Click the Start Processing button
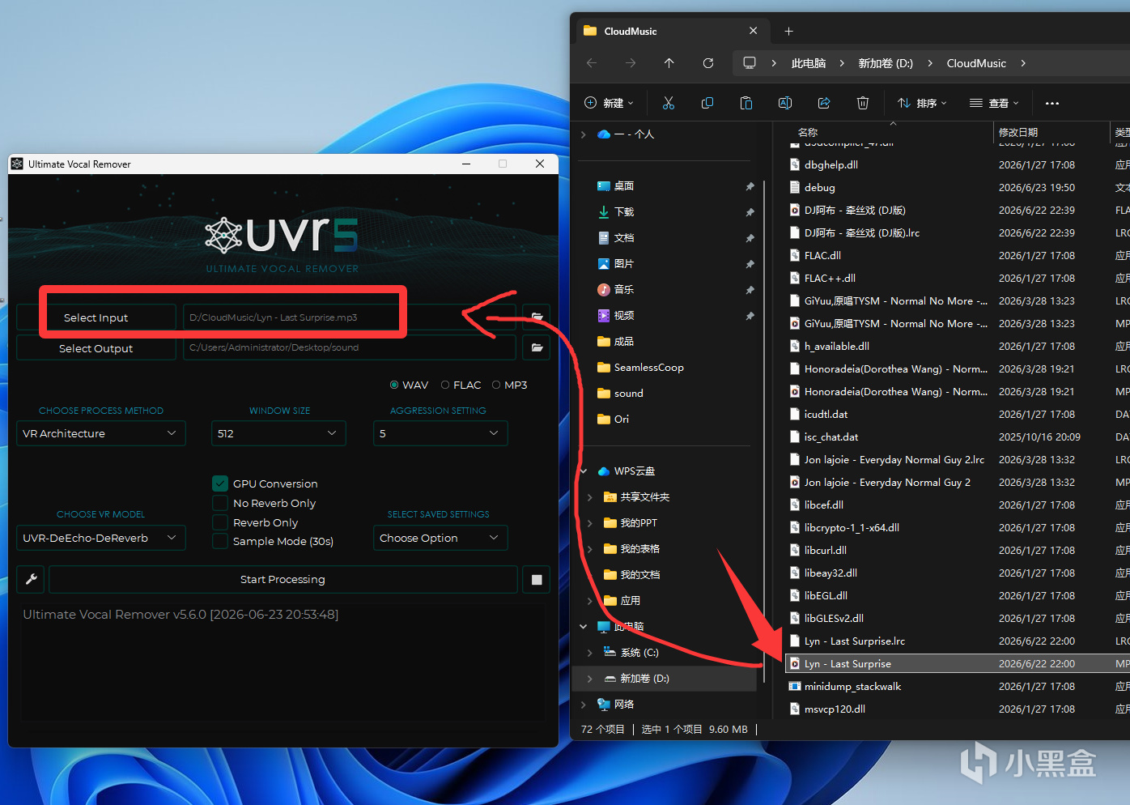The height and width of the screenshot is (805, 1130). point(282,579)
